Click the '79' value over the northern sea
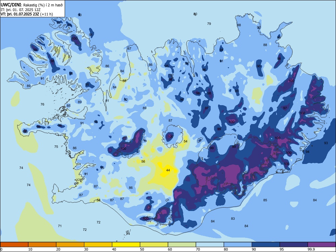 (x=209, y=24)
